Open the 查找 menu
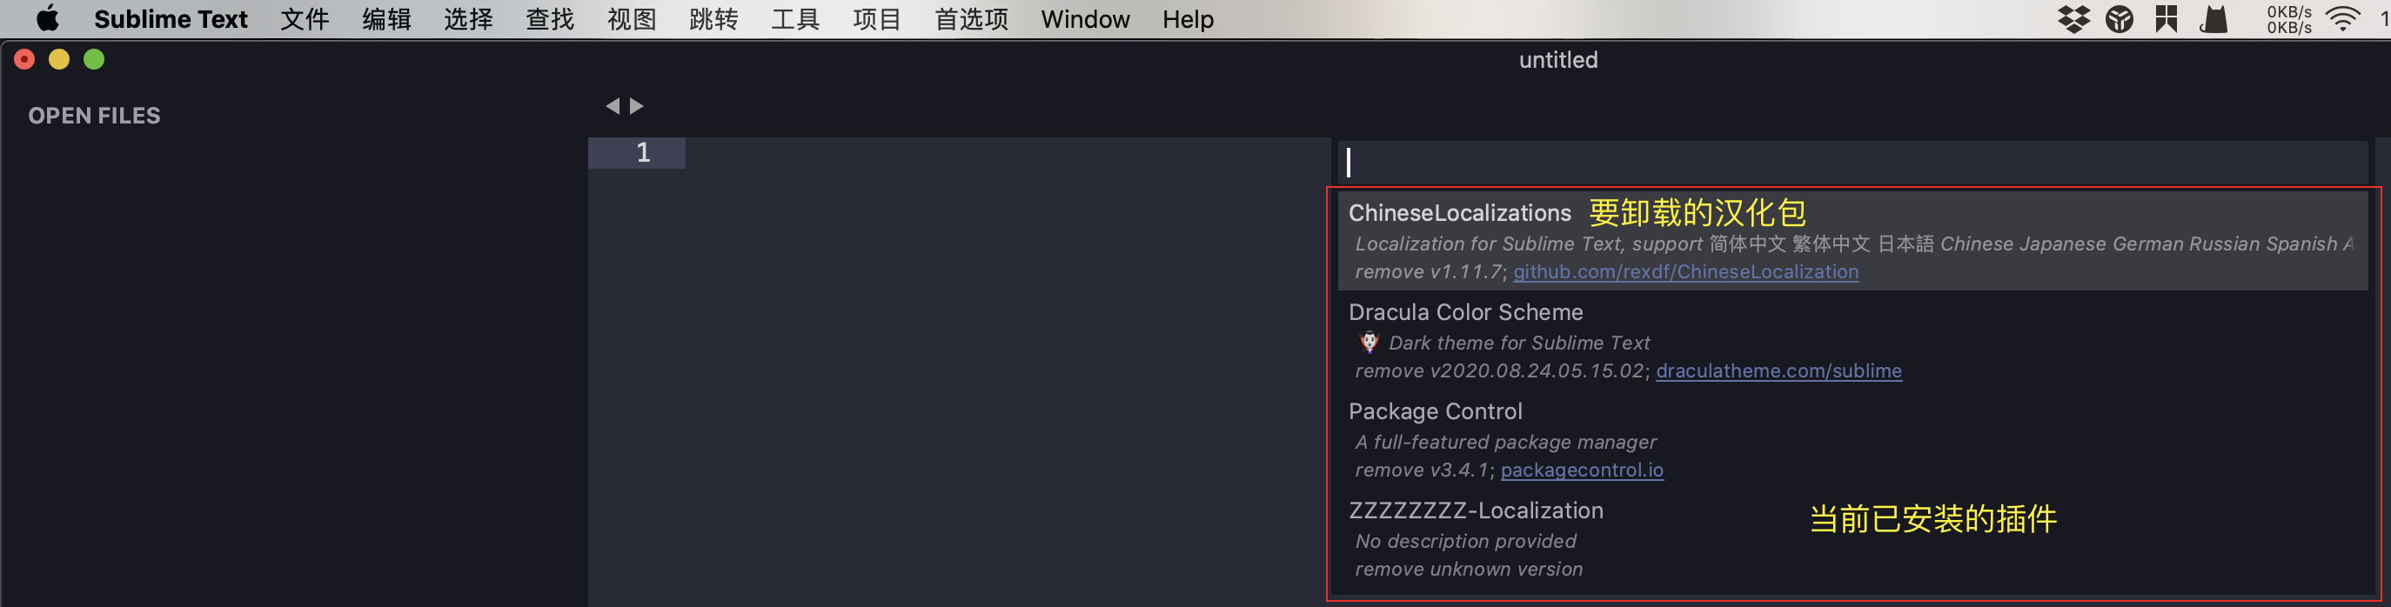This screenshot has height=607, width=2391. tap(550, 19)
